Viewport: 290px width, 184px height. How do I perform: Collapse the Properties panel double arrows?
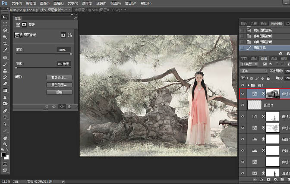[72, 15]
